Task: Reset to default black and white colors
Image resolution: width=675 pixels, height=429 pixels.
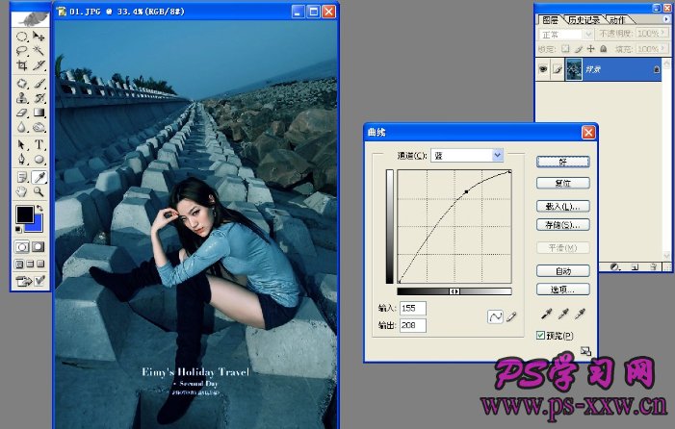Action: [18, 229]
